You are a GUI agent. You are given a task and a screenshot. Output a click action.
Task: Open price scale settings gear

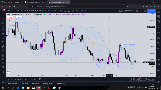[x=152, y=76]
